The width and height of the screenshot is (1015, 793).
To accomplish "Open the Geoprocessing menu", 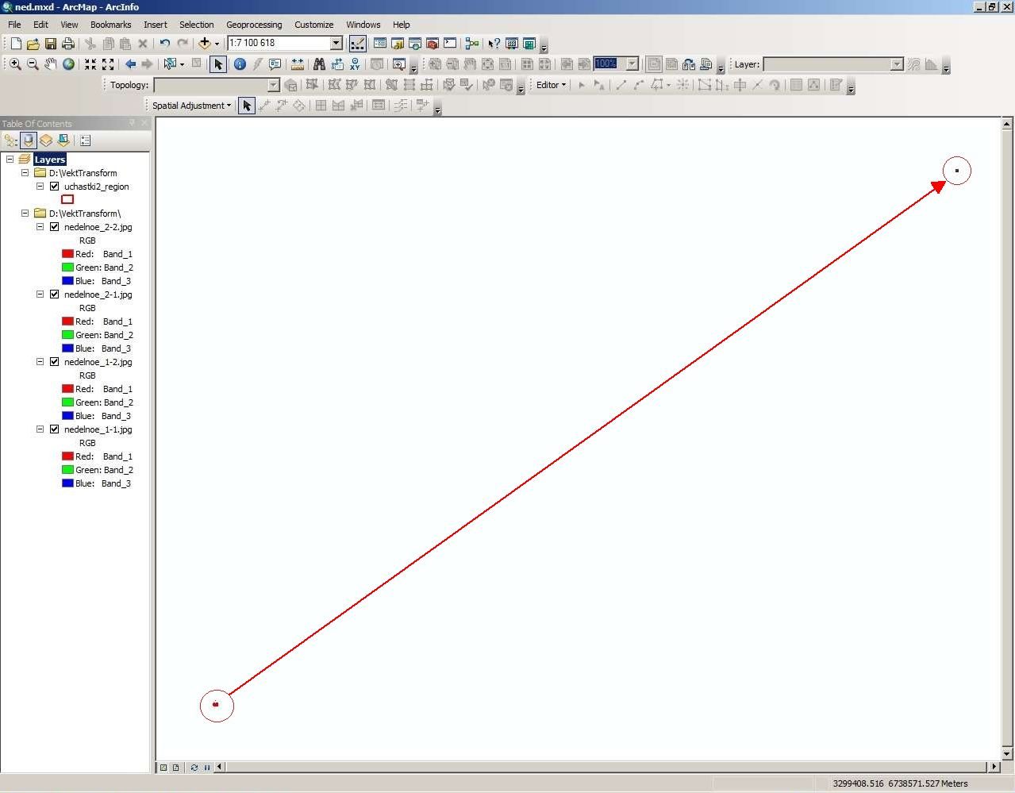I will coord(254,25).
